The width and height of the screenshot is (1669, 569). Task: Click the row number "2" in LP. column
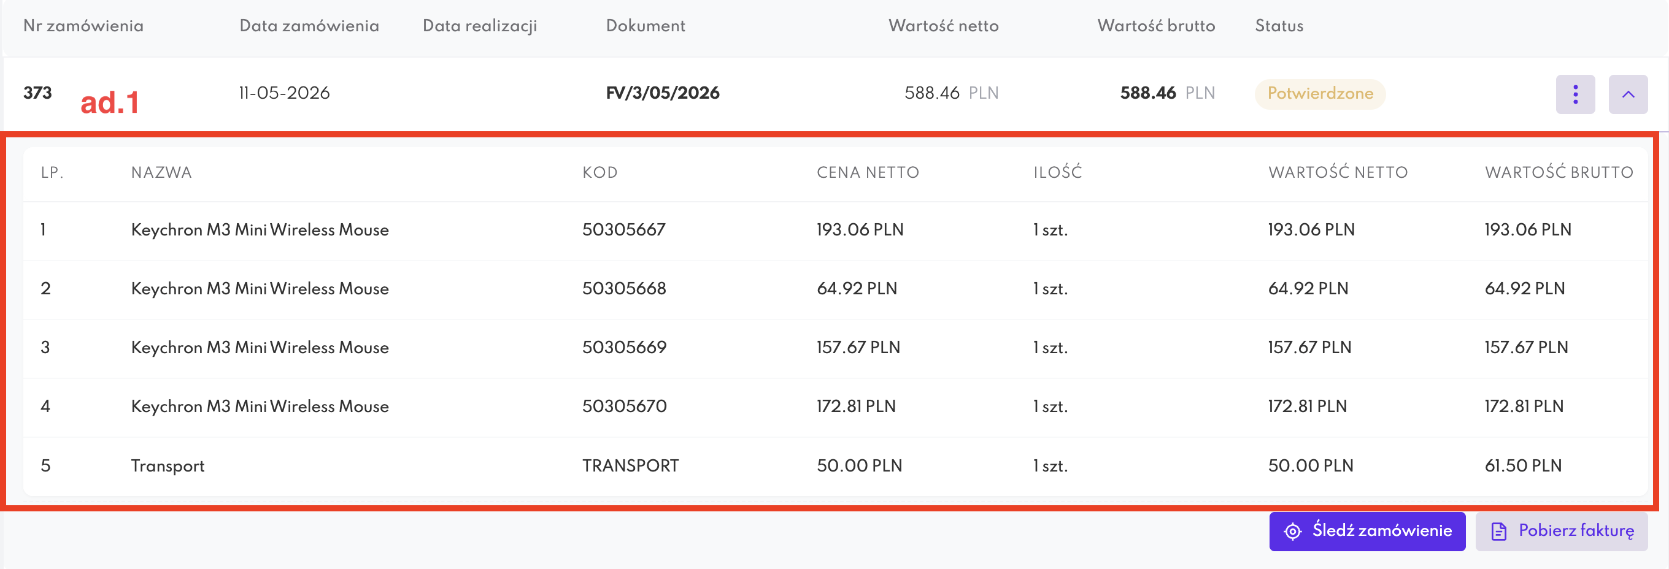[x=45, y=289]
